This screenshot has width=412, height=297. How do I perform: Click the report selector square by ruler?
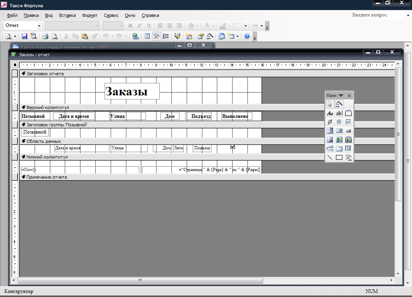15,65
